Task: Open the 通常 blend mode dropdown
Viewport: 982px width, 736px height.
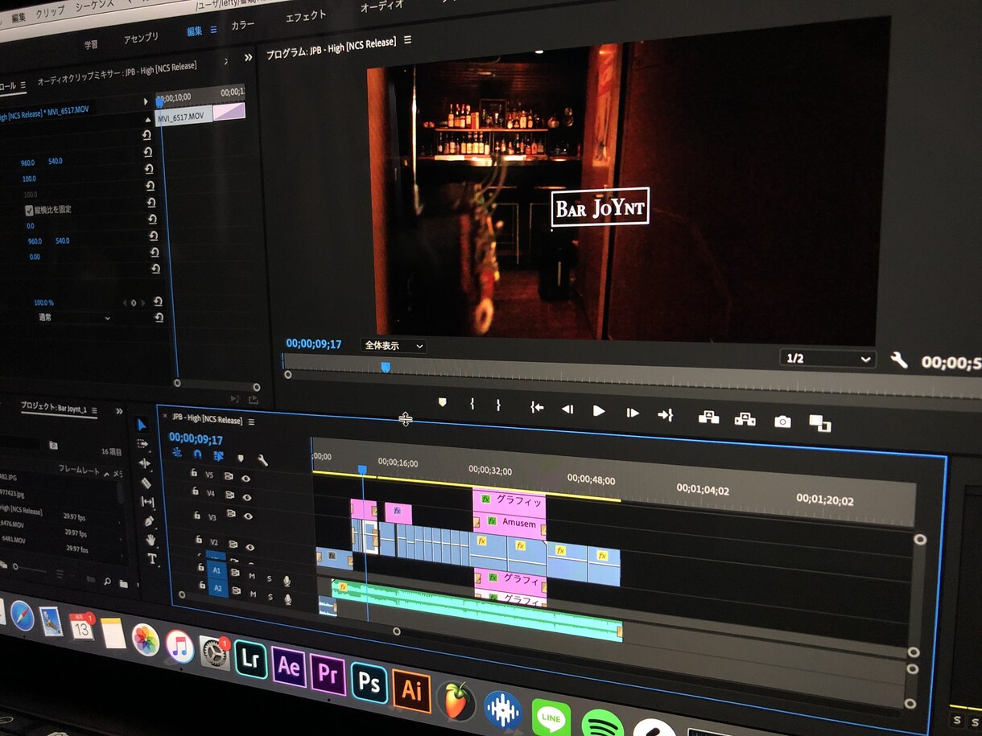Action: [74, 318]
